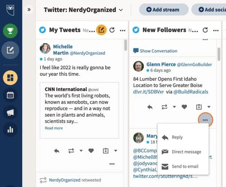Open My Tweets stream options menu
This screenshot has height=187, width=226.
point(122,30)
